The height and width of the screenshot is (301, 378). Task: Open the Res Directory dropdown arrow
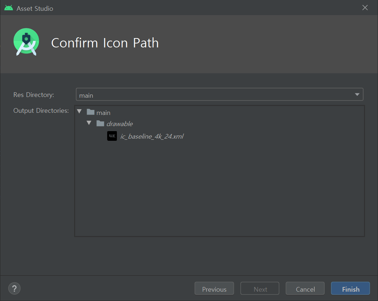click(x=357, y=94)
